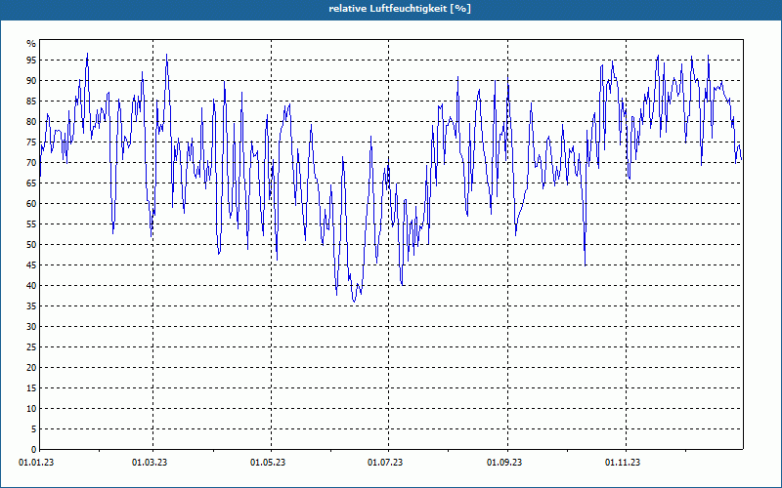Click the y-axis label 50
The image size is (782, 488).
[31, 245]
